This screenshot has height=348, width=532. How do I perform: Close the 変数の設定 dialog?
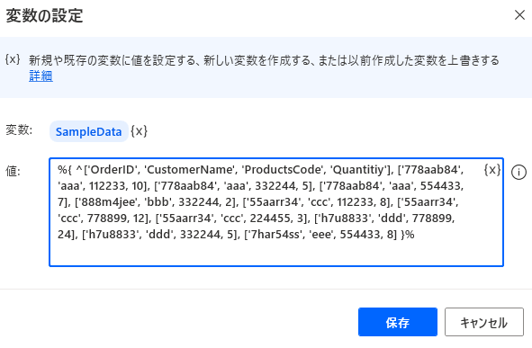tap(519, 15)
